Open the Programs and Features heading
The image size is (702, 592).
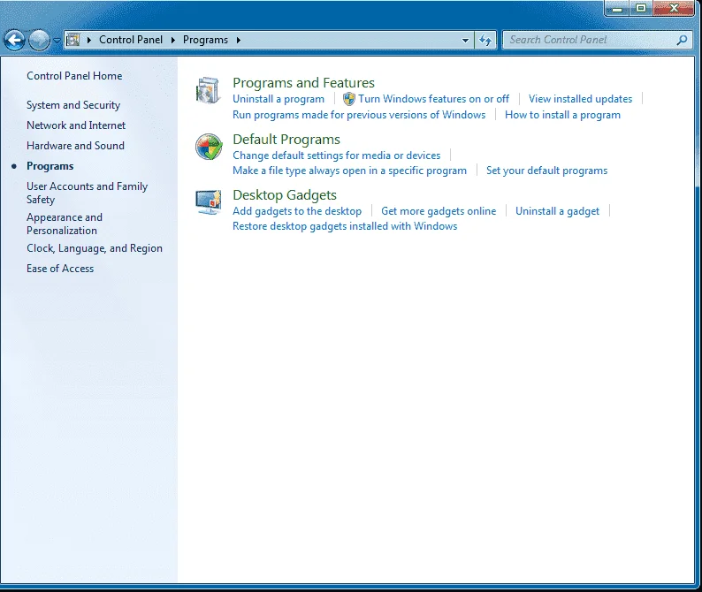click(303, 83)
